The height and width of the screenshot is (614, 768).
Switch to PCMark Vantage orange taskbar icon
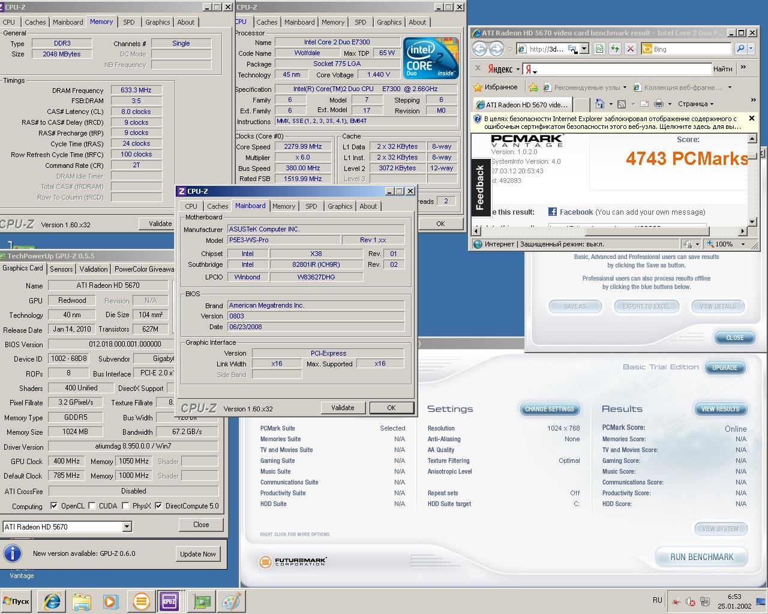141,601
